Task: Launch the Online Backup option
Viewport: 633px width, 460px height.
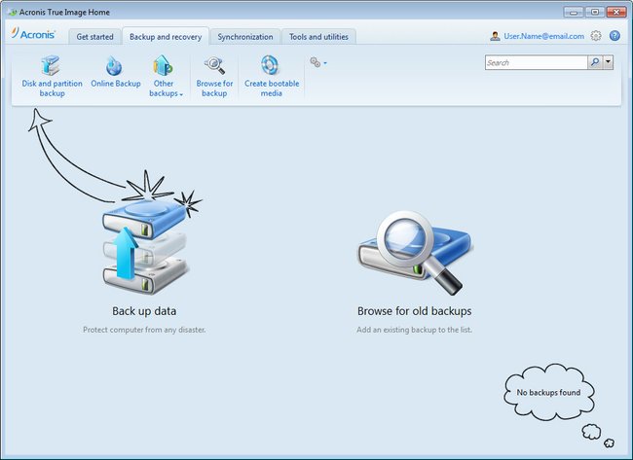Action: coord(116,72)
